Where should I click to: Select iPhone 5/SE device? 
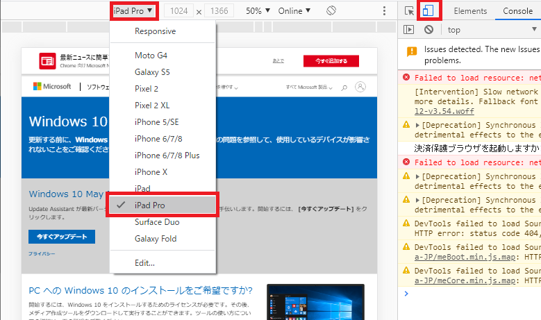[x=163, y=122]
